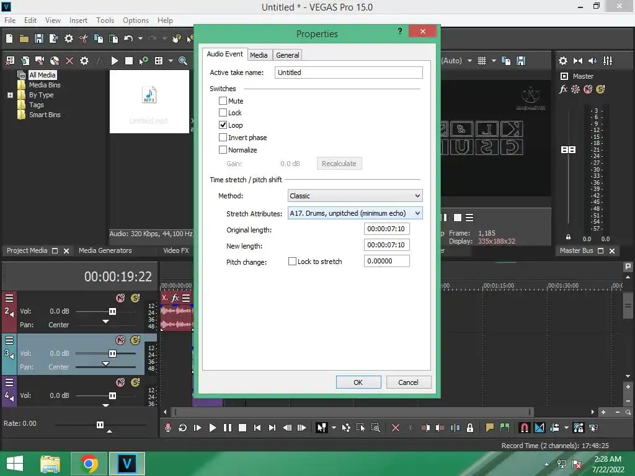Enable the Invert phase checkbox
Viewport: 635px width, 476px height.
pos(223,137)
